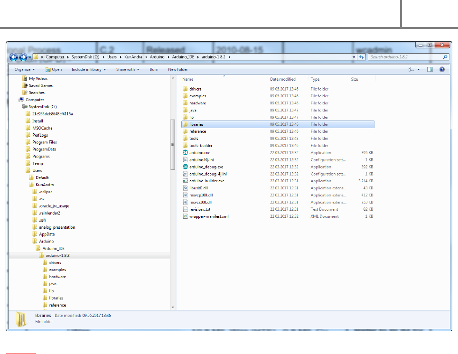Click the wrapper-manifest.xml file icon

point(185,216)
